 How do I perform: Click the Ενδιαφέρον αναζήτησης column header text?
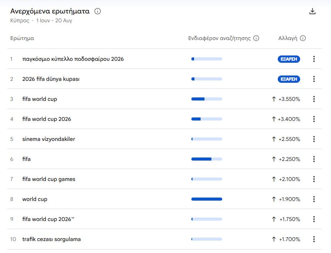pyautogui.click(x=220, y=39)
